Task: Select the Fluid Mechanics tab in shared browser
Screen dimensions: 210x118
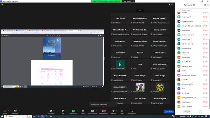Action: click(73, 30)
